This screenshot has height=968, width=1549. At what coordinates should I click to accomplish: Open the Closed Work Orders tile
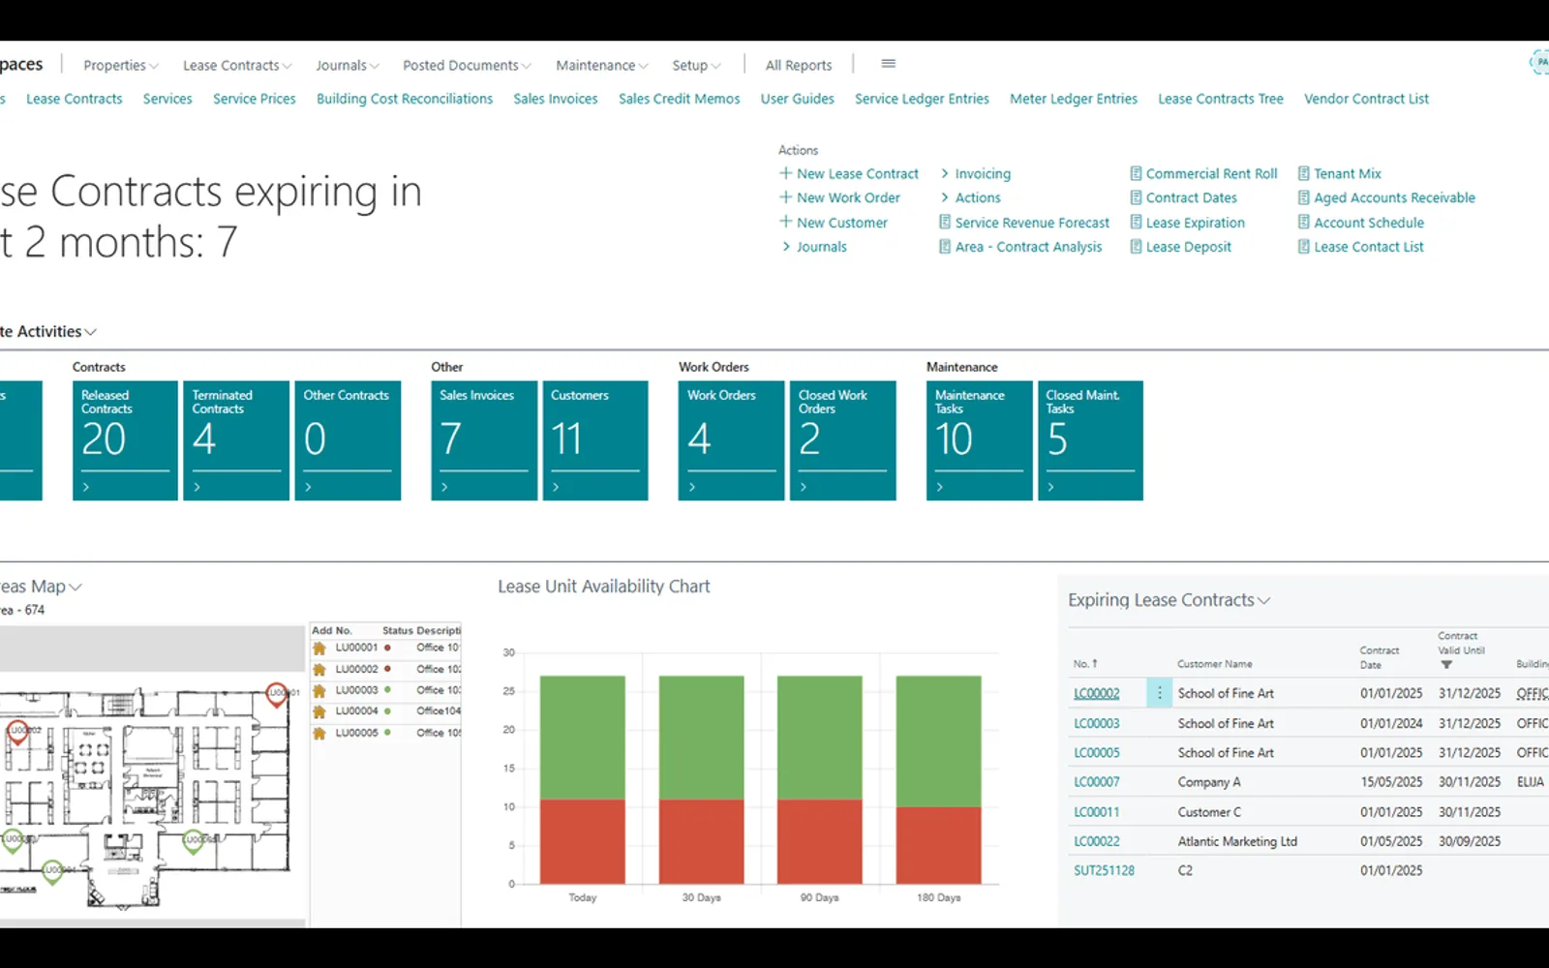click(842, 440)
